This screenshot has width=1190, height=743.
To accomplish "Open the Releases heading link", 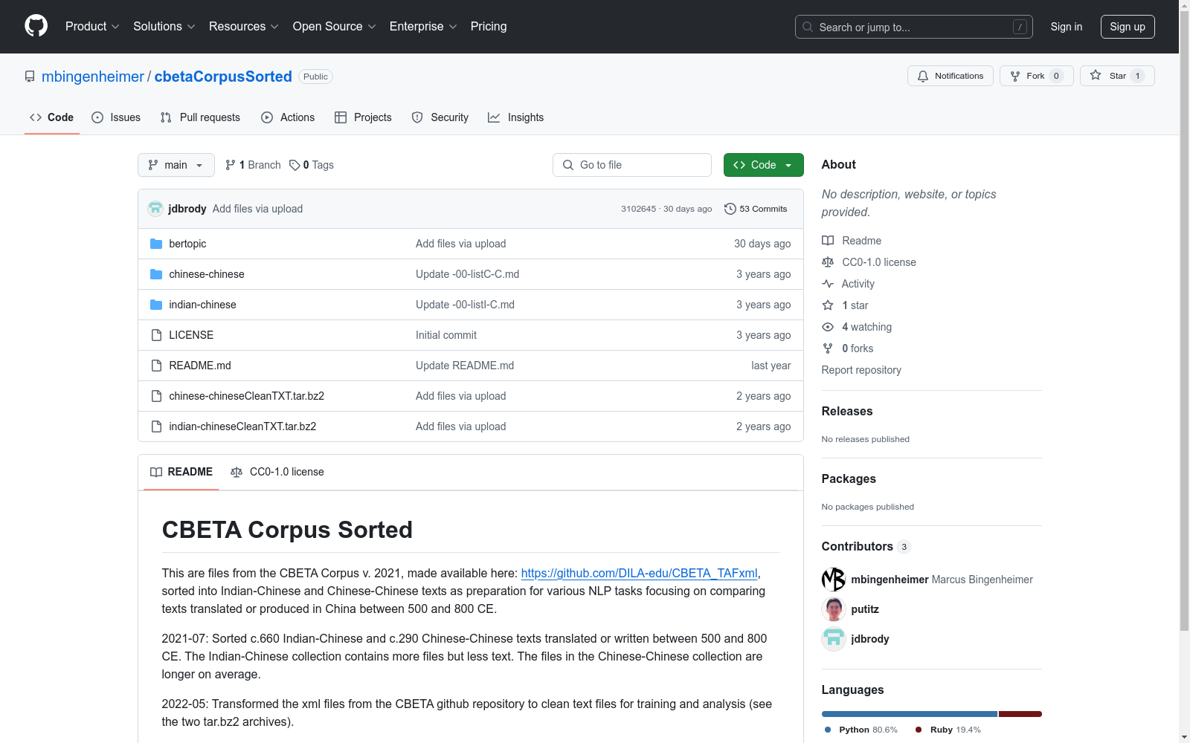I will [x=847, y=411].
